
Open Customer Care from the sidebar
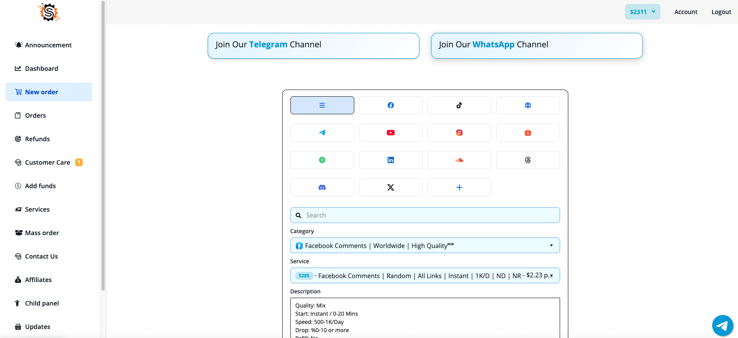(x=47, y=162)
